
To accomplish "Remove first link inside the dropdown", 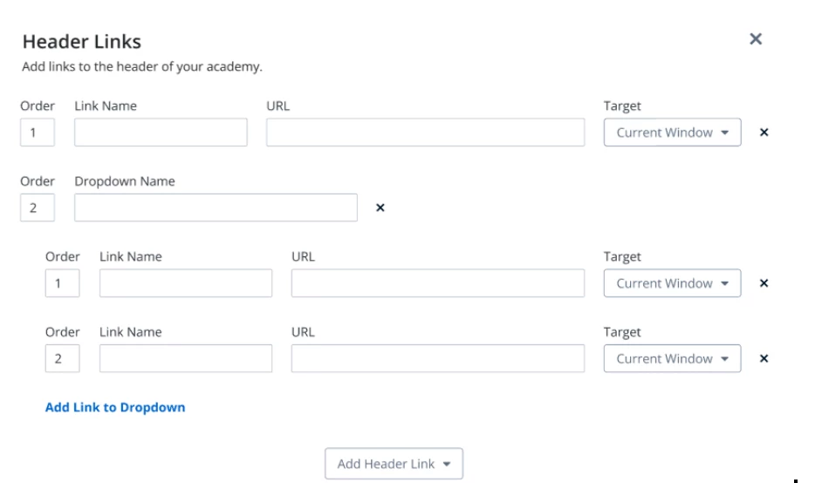I will click(x=764, y=283).
